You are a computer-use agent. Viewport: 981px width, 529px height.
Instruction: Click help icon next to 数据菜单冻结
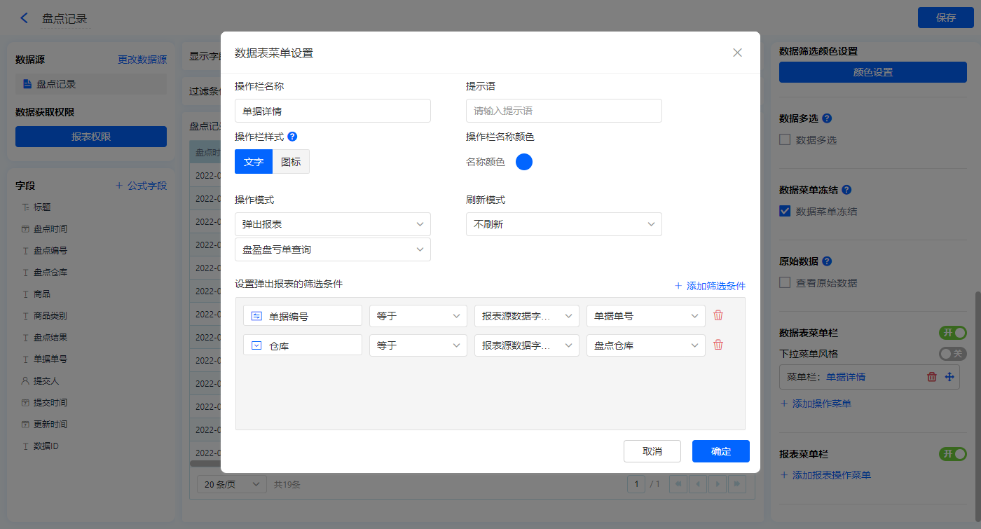coord(846,190)
